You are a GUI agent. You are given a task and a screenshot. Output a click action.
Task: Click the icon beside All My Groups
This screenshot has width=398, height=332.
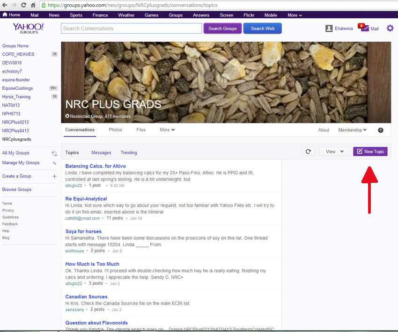54,153
